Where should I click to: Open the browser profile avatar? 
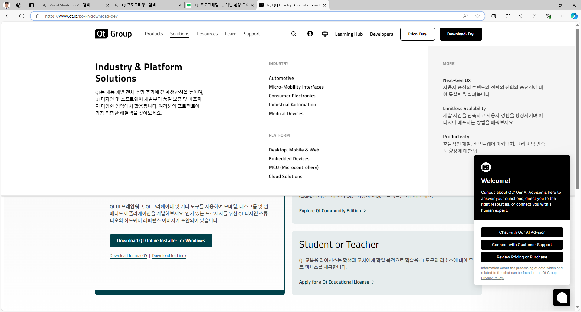pos(7,5)
